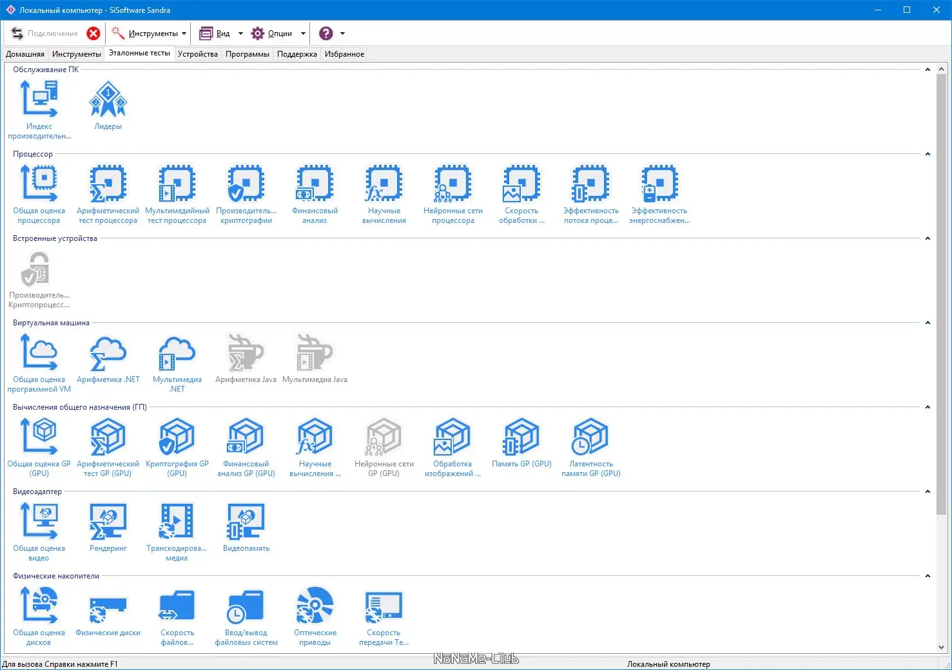
Task: Open Научные вычисления GP (GPU) test
Action: (315, 447)
